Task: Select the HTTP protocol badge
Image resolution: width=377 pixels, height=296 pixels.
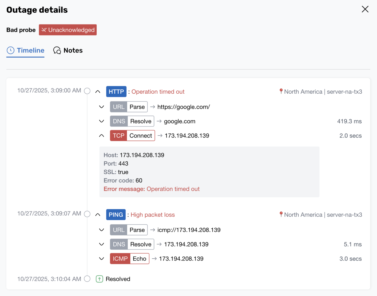Action: click(116, 91)
